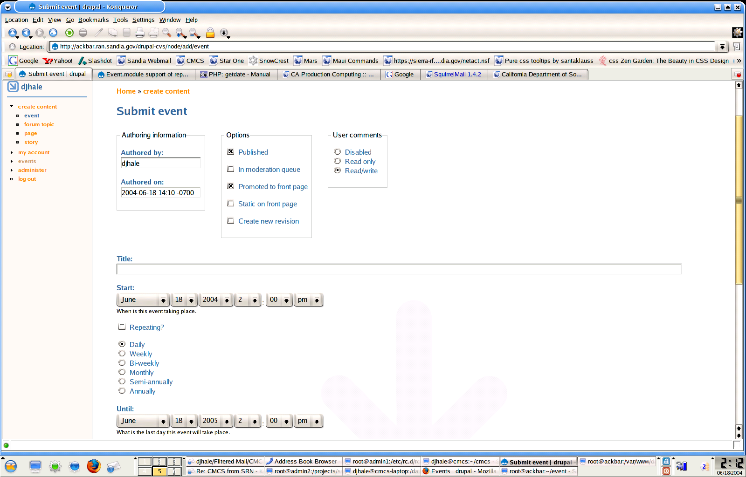Click the green Reload page icon

69,33
